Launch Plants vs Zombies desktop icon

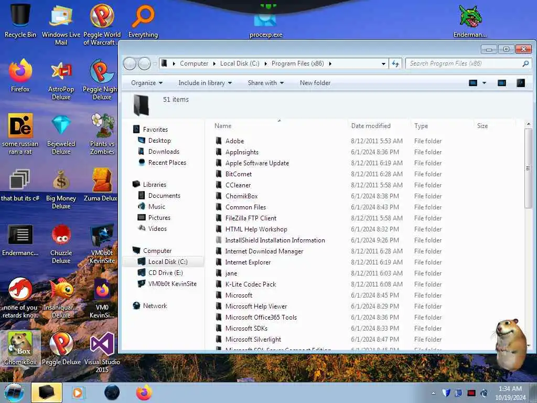pos(102,134)
